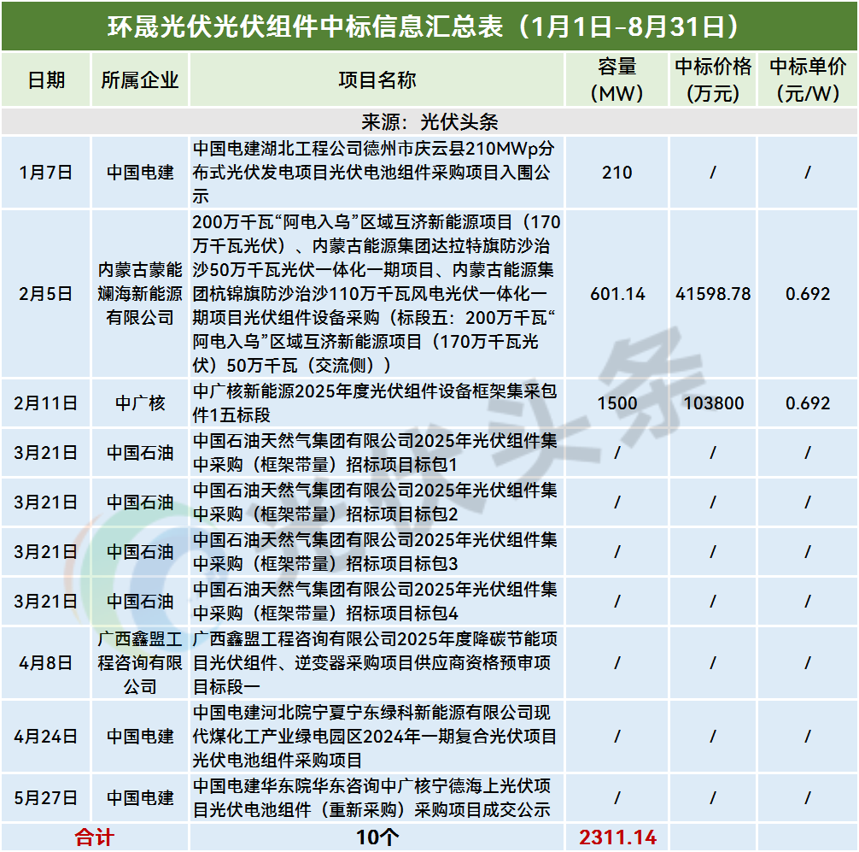Click 中国石油 company in the 标包4 row
859x852 pixels.
tap(140, 602)
